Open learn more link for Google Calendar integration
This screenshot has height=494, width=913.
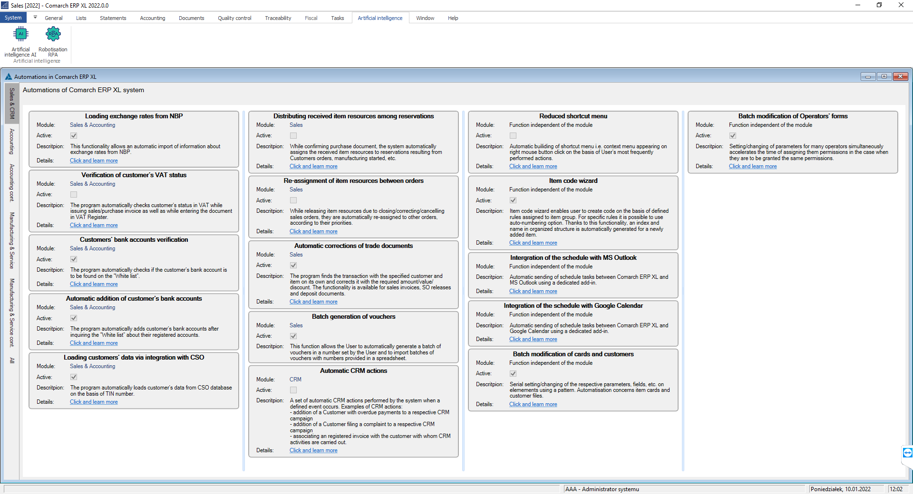(x=533, y=339)
